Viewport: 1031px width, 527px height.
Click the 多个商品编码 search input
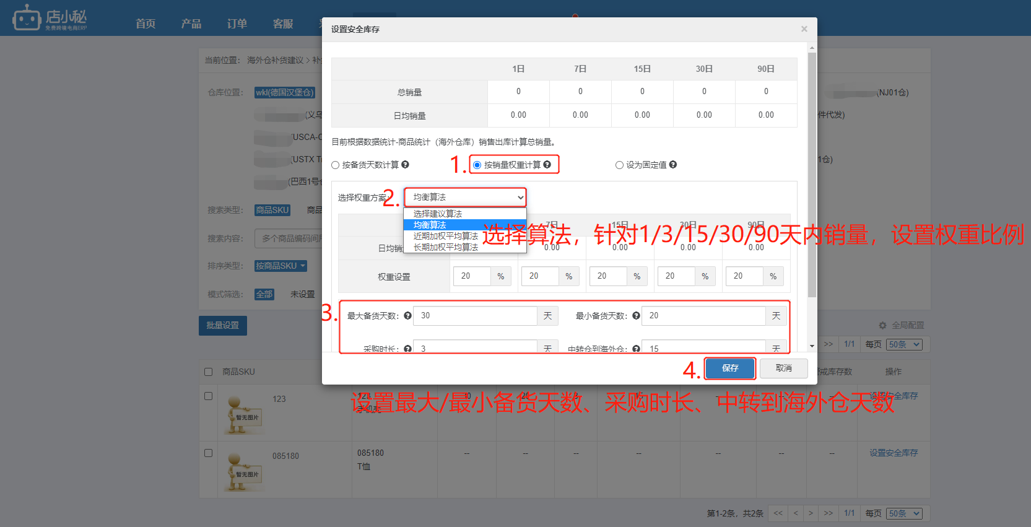[289, 238]
